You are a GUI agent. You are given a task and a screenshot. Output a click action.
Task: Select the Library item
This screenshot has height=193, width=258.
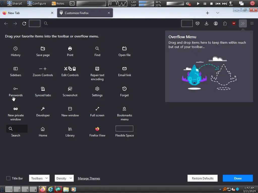(70, 132)
